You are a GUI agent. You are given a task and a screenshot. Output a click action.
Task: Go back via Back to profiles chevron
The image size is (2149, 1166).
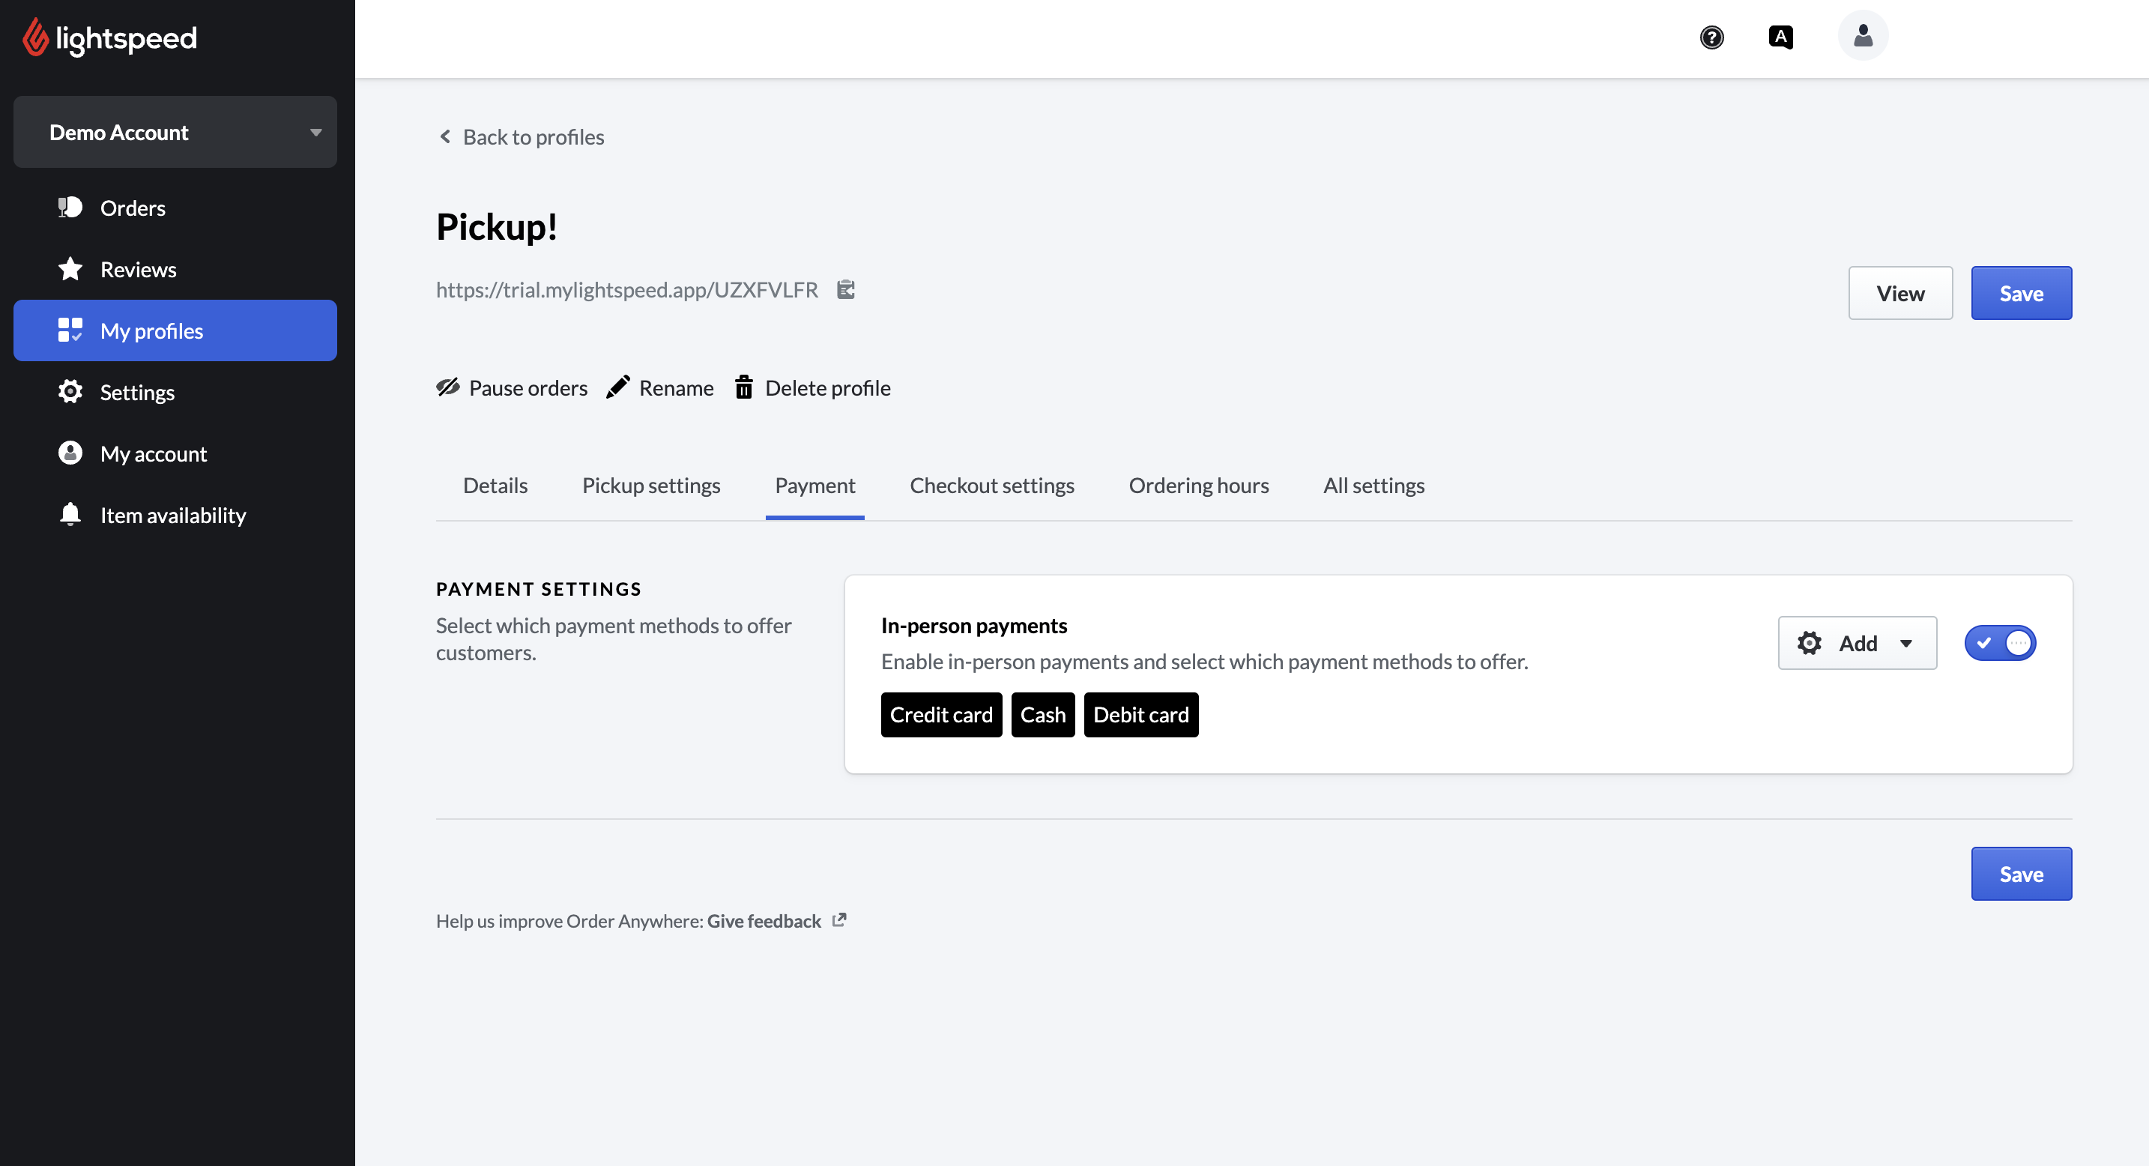(446, 137)
